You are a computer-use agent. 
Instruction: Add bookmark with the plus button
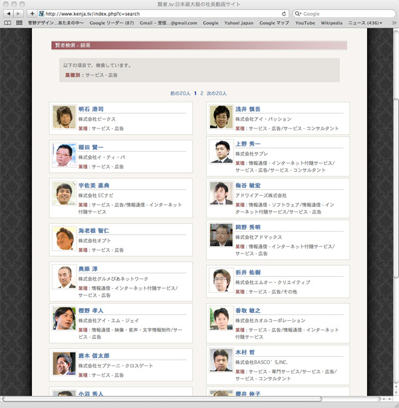[x=32, y=13]
